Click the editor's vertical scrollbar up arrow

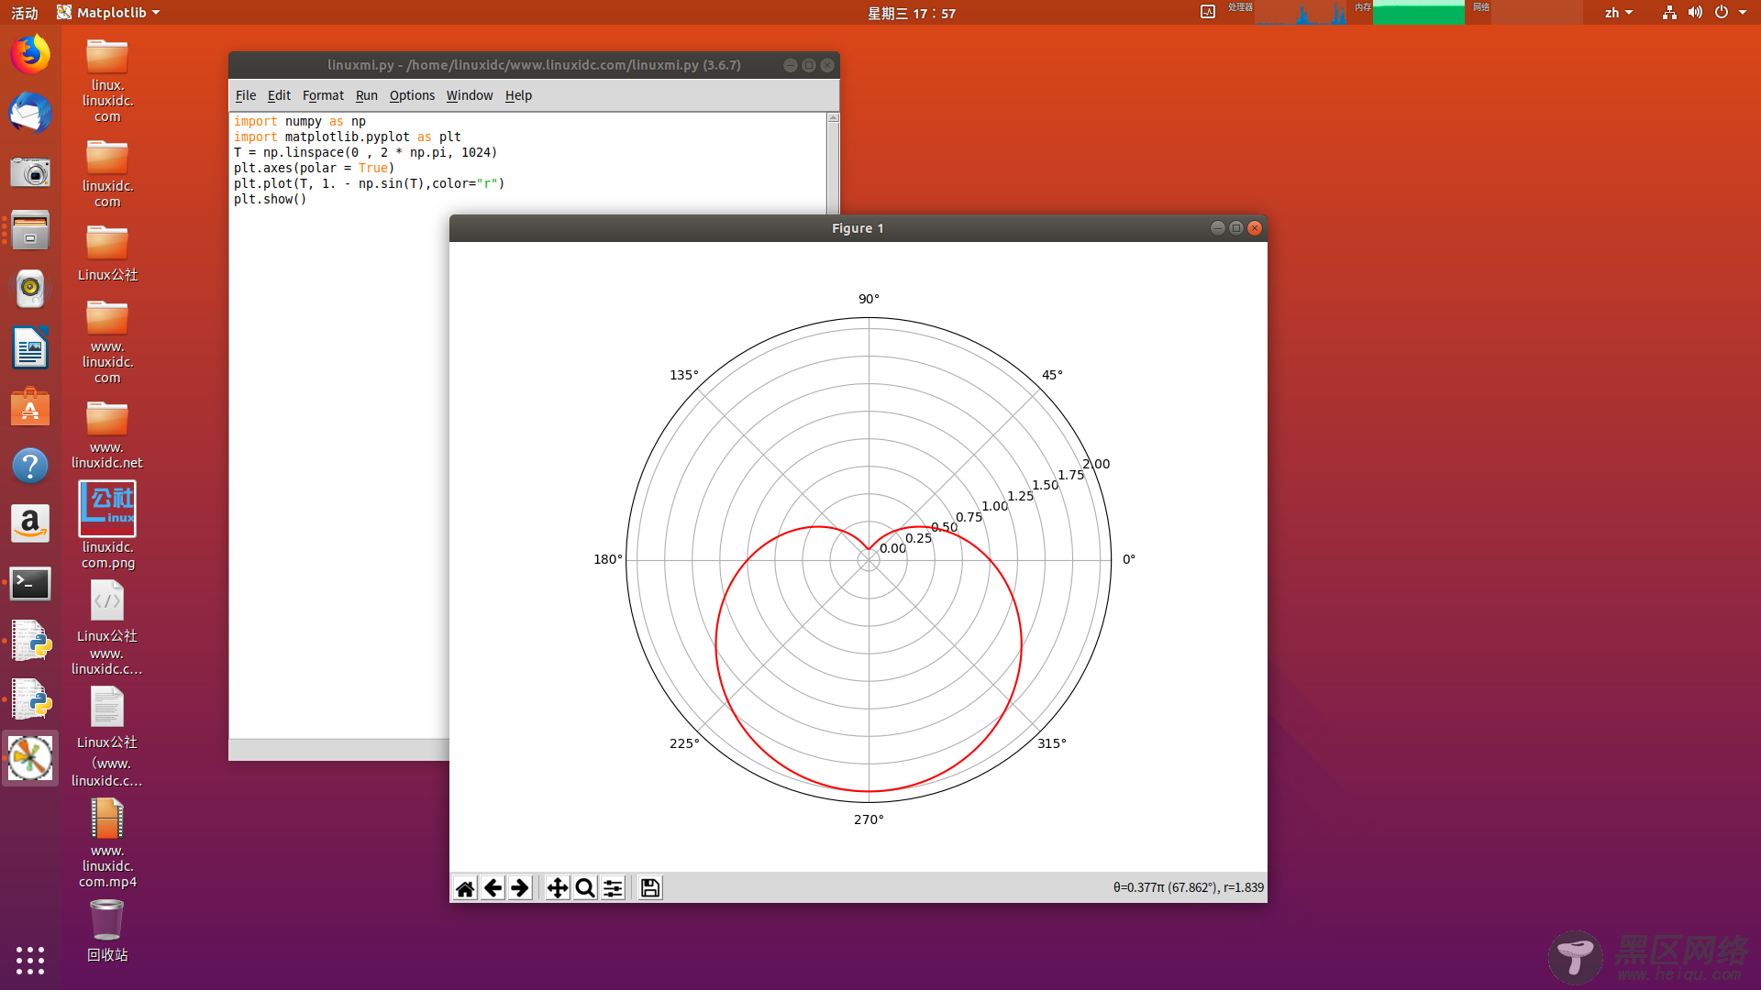(833, 118)
